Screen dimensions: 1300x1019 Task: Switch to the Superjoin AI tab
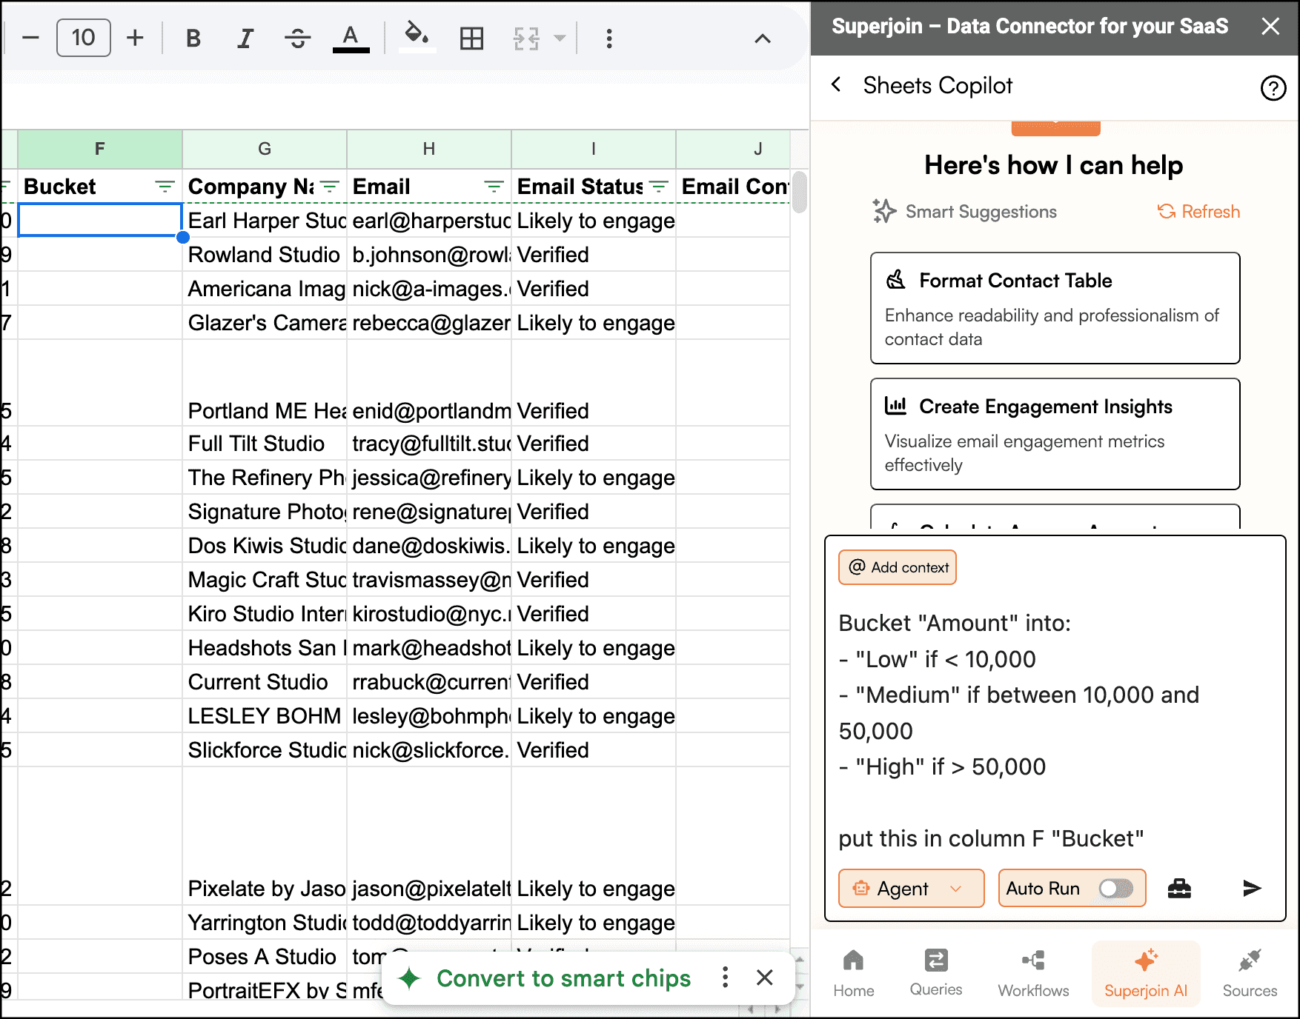pos(1146,973)
